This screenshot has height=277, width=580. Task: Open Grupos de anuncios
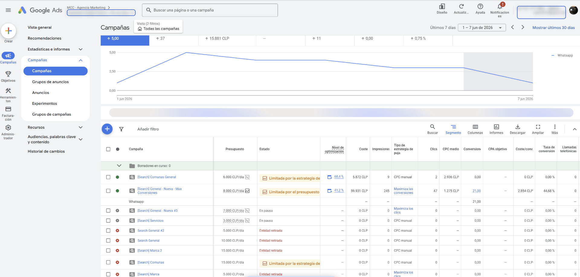pos(50,82)
